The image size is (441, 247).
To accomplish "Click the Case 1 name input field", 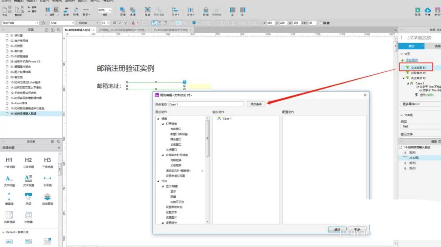I will click(206, 104).
